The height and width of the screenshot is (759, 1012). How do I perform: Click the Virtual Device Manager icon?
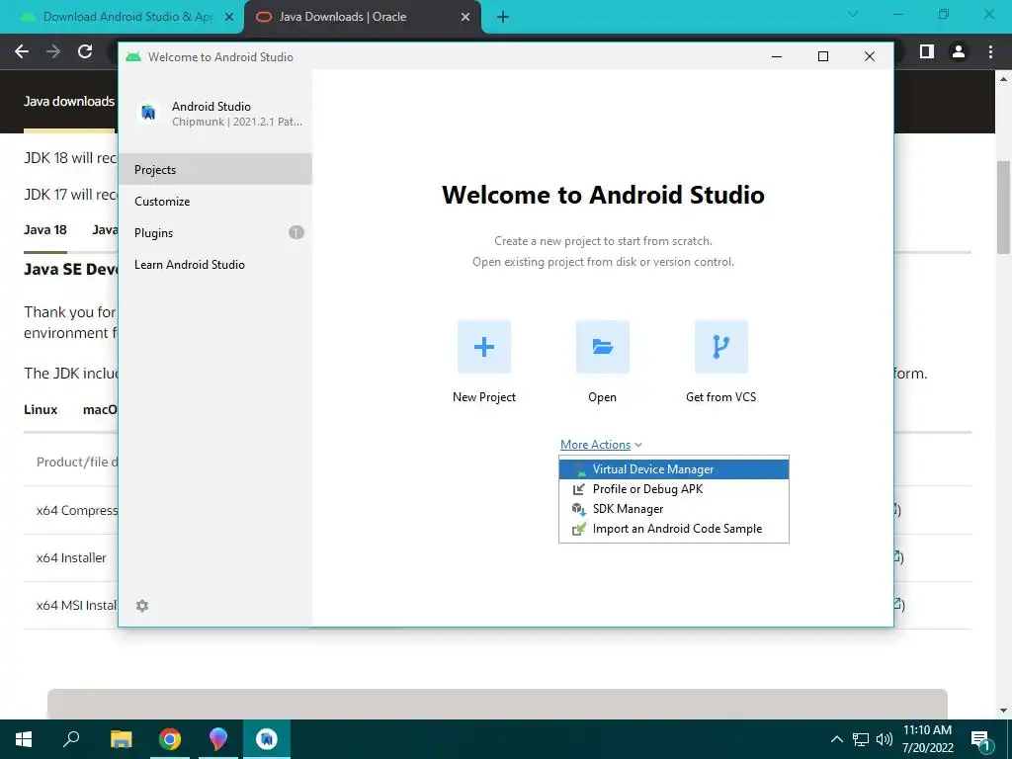click(x=579, y=469)
